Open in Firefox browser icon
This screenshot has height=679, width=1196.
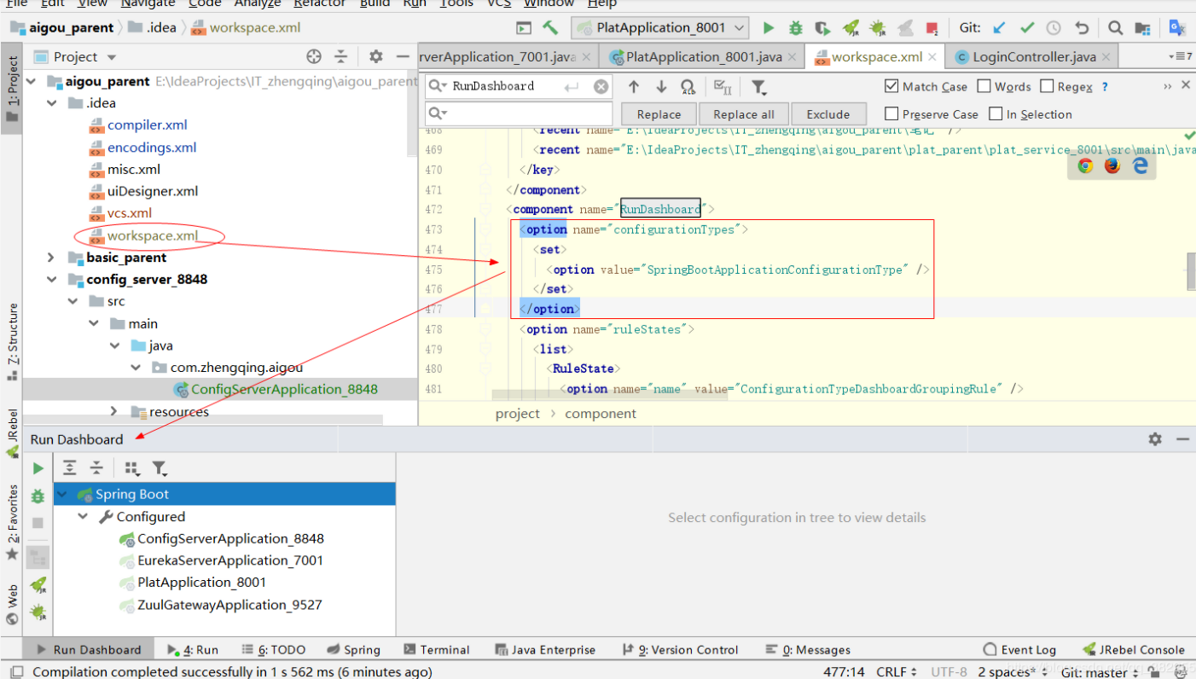coord(1112,165)
